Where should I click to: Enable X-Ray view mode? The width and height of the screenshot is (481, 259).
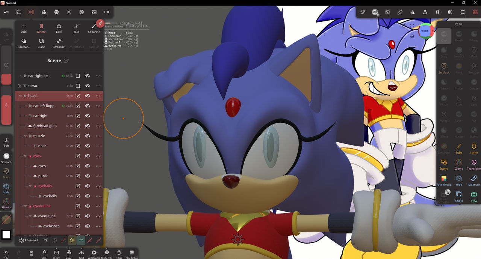click(x=56, y=253)
